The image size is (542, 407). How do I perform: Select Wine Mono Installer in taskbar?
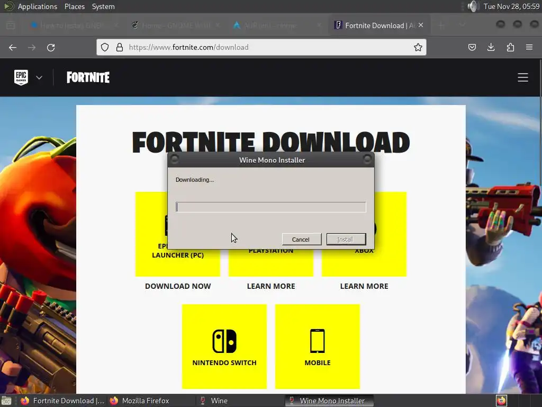pos(329,401)
